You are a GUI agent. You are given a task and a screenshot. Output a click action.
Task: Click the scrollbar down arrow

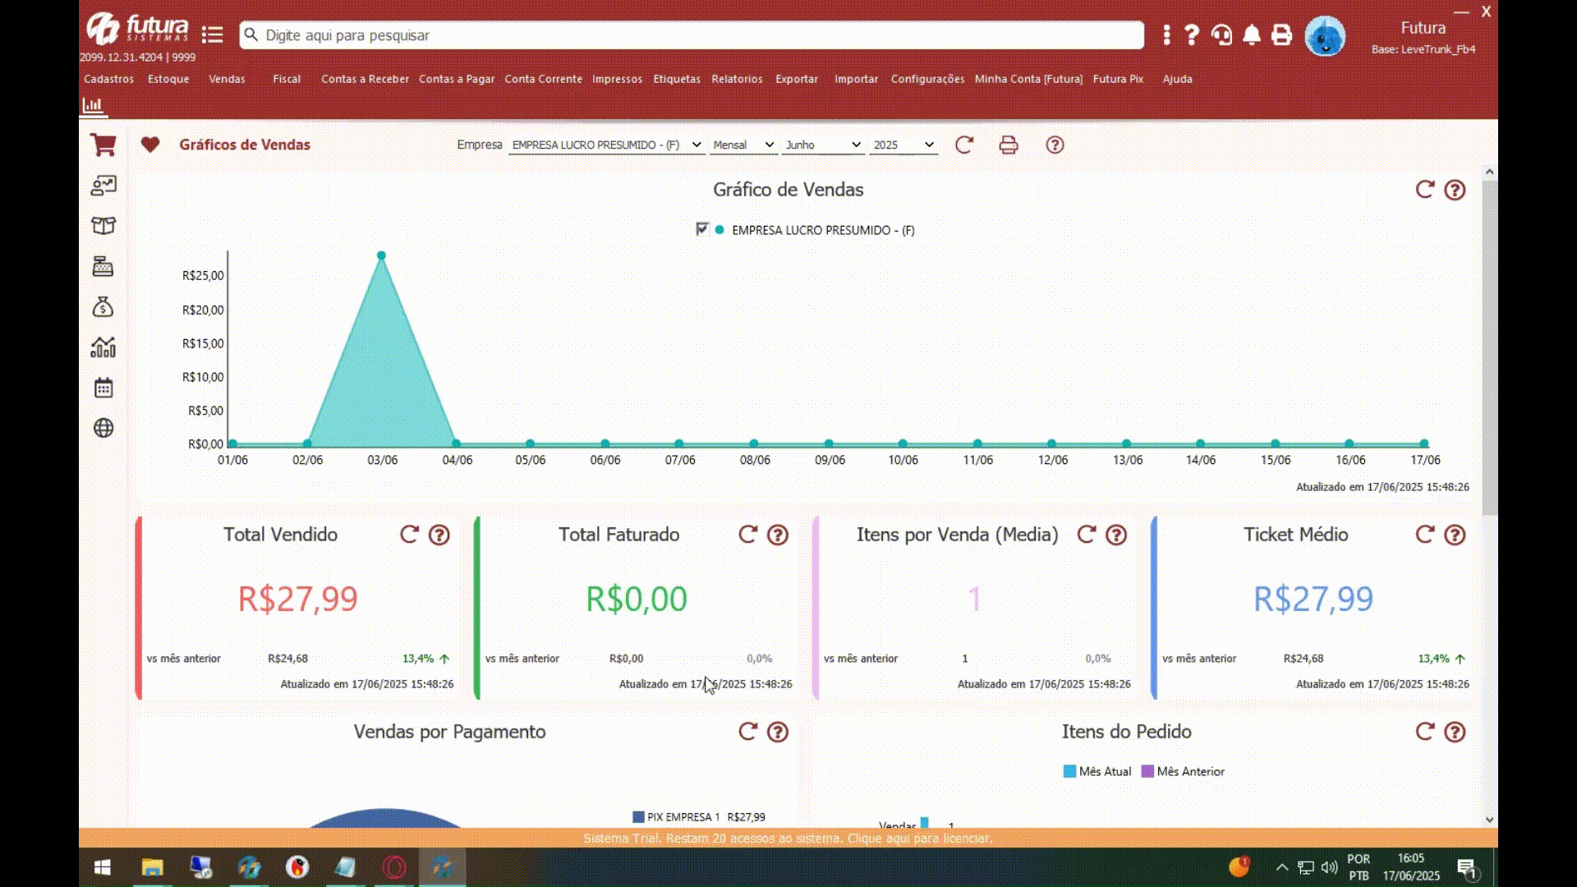point(1489,820)
